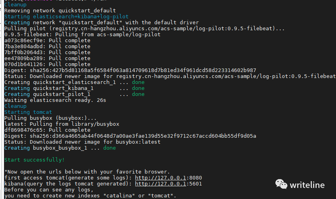The width and height of the screenshot is (336, 199).
Task: Click the "Starting elasticsearch+kibana+log-pilot" line
Action: point(67,17)
